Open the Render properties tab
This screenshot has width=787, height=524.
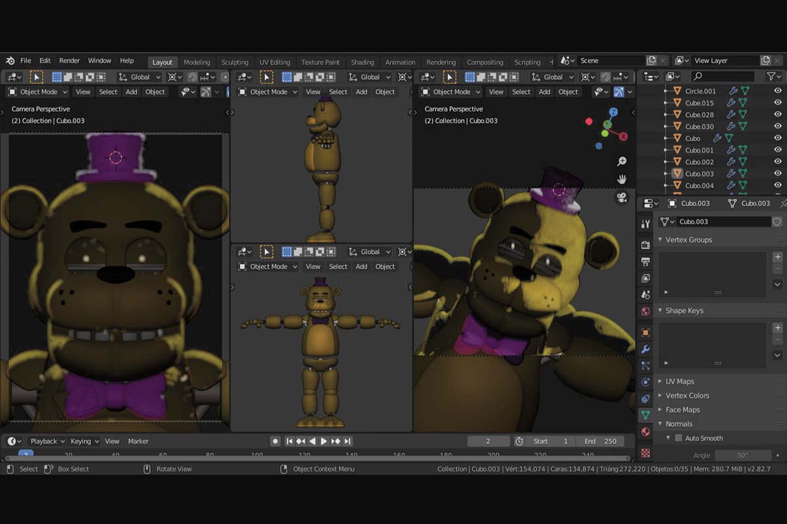point(646,244)
